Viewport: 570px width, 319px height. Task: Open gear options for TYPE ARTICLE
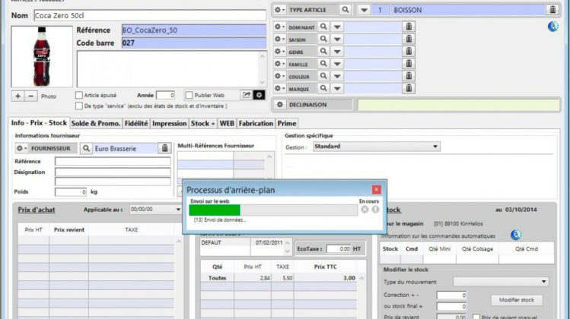[x=279, y=10]
